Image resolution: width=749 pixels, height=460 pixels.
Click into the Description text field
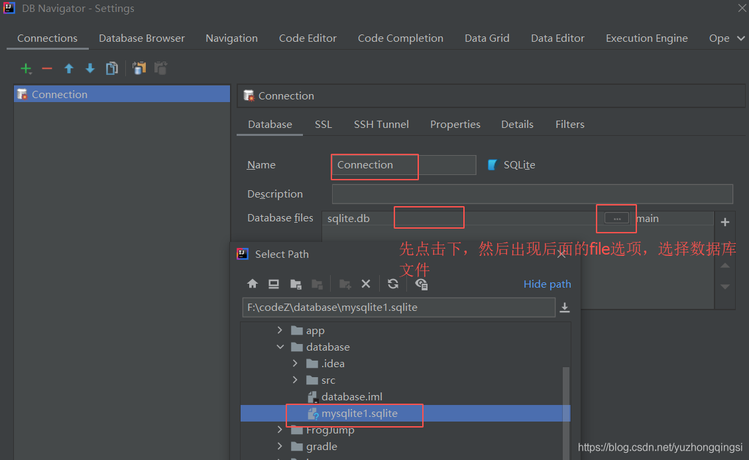click(532, 194)
